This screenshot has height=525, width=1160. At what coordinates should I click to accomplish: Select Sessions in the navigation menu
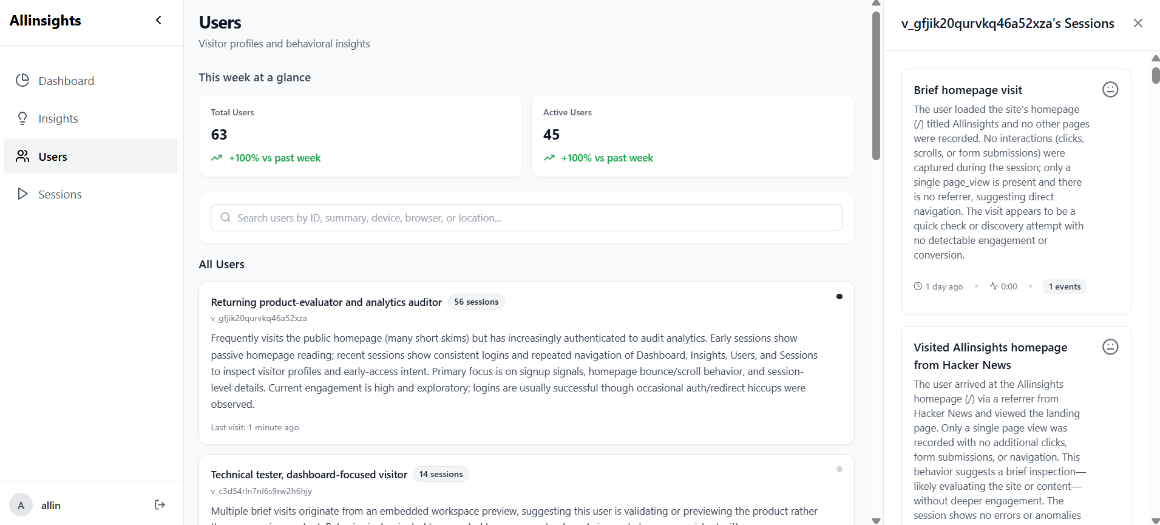tap(59, 194)
